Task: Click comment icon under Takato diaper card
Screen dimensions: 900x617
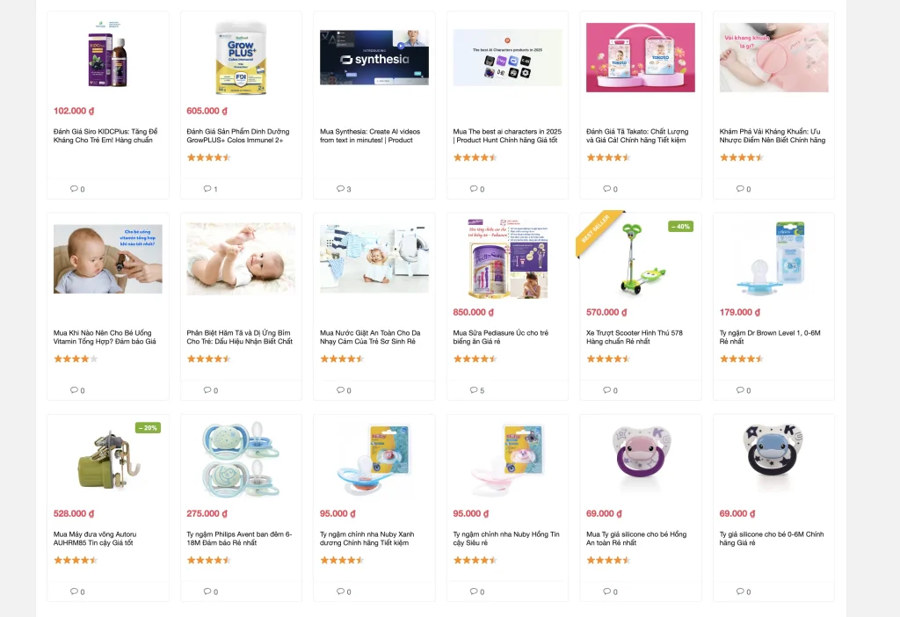Action: (606, 189)
